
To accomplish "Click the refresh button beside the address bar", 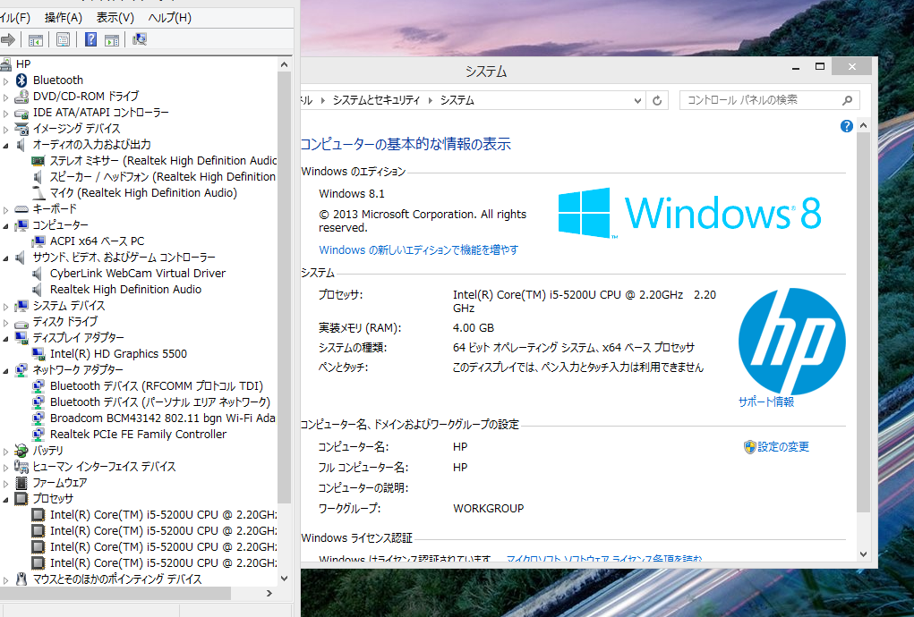I will (657, 101).
